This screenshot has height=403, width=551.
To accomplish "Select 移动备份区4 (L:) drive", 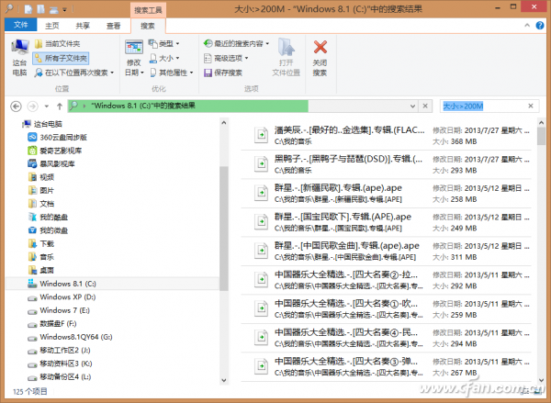I will pos(60,377).
